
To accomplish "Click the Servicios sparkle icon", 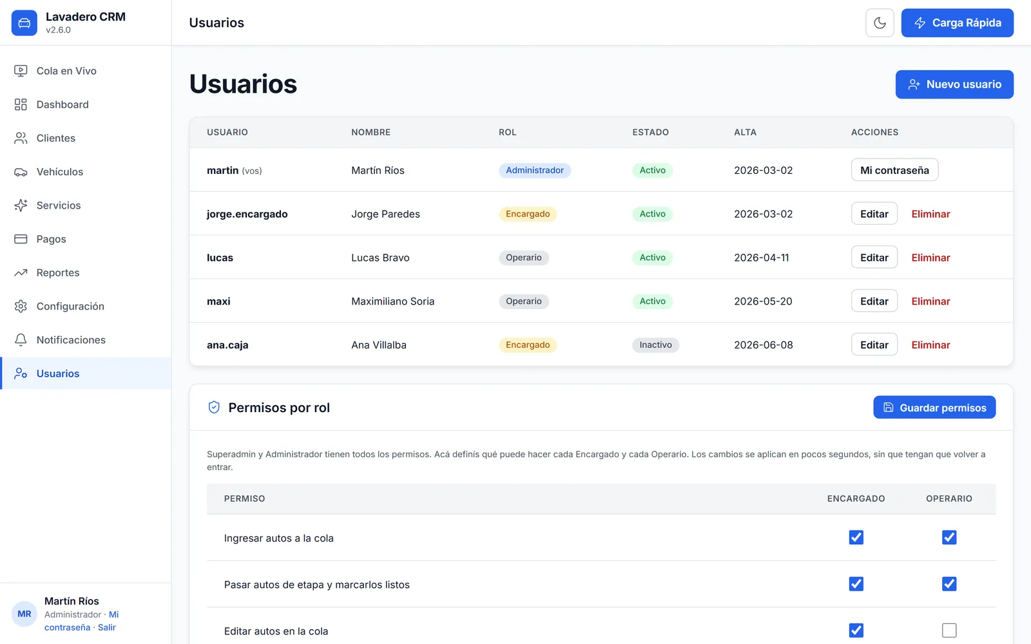I will point(21,205).
